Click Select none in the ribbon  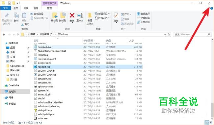[143, 18]
